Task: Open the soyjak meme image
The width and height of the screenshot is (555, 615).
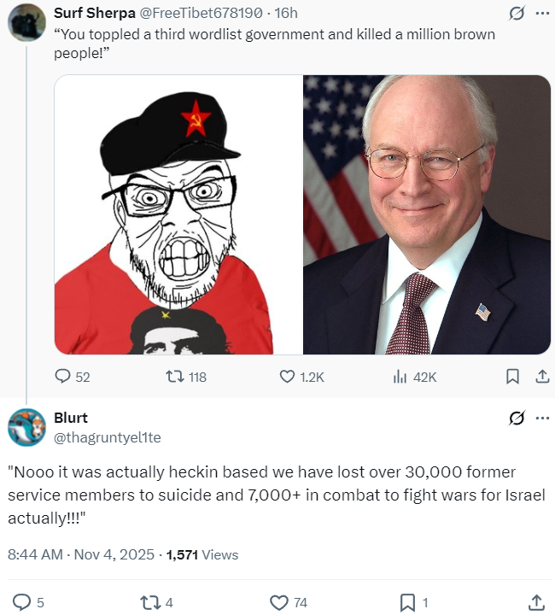Action: pyautogui.click(x=178, y=214)
